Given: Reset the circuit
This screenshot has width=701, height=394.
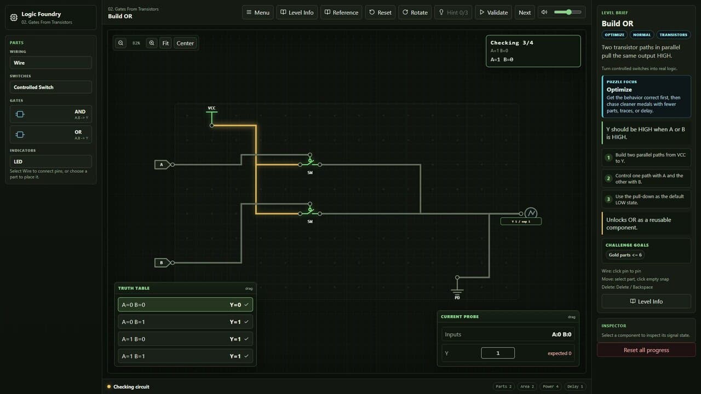Looking at the screenshot, I should tap(380, 13).
